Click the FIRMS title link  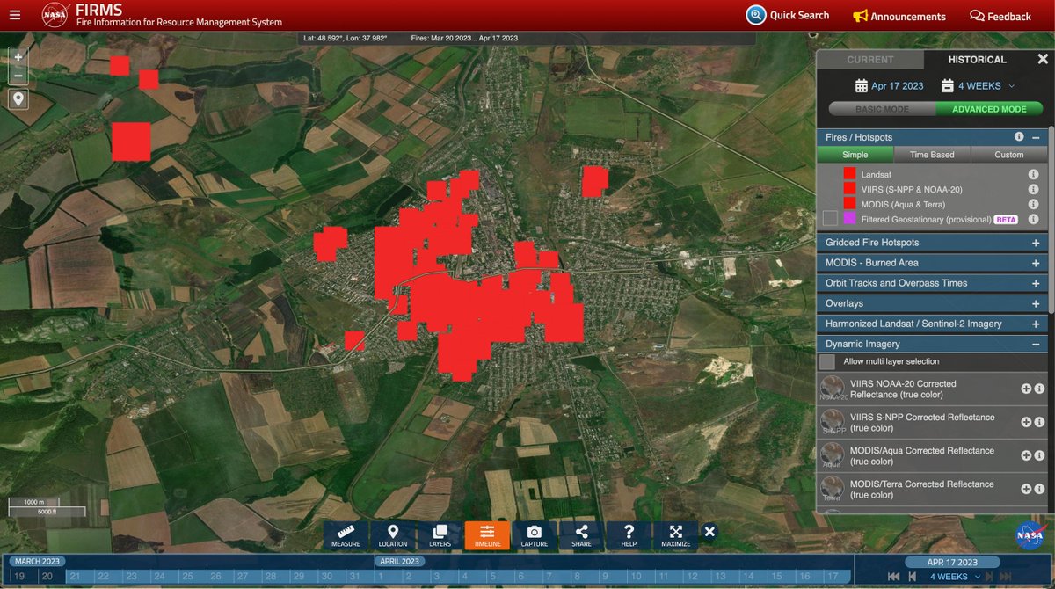98,9
